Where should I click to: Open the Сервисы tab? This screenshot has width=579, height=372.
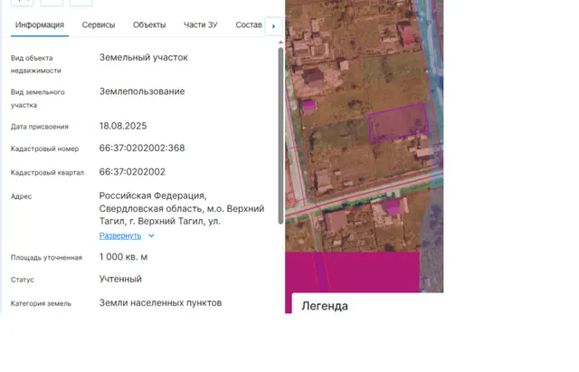coord(99,25)
